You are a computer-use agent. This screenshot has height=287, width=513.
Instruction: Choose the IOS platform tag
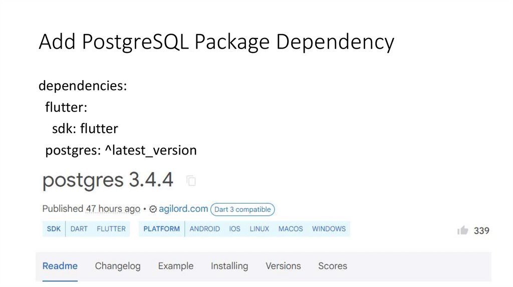point(235,229)
